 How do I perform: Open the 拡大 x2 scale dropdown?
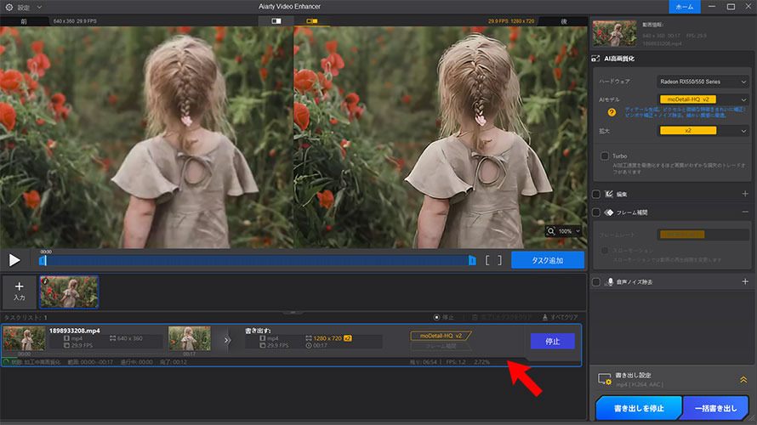pos(703,131)
